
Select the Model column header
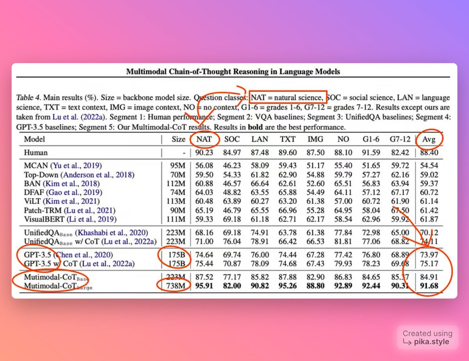(34, 139)
